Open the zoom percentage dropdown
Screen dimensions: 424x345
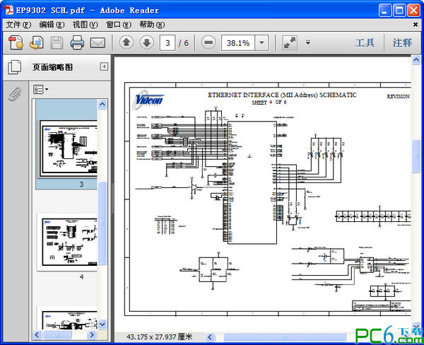(261, 43)
